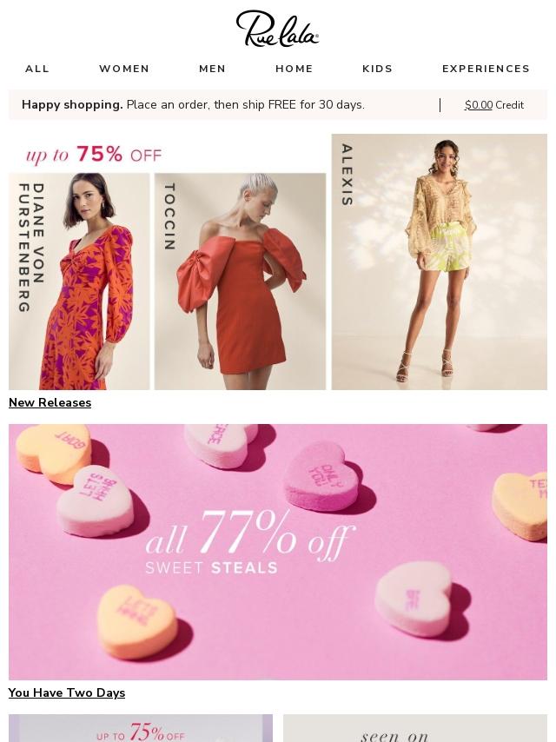
Task: Select the HOME category
Action: click(295, 69)
